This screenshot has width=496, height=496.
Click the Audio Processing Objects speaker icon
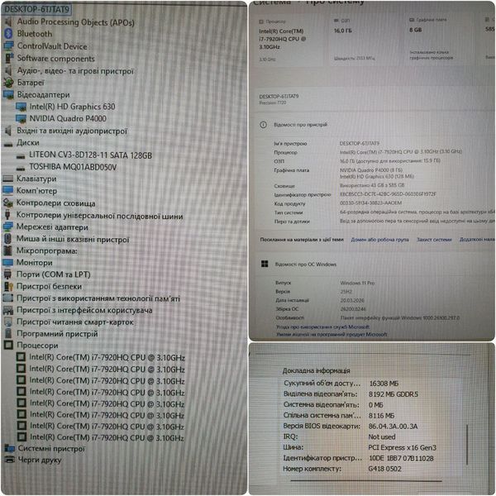(8, 21)
